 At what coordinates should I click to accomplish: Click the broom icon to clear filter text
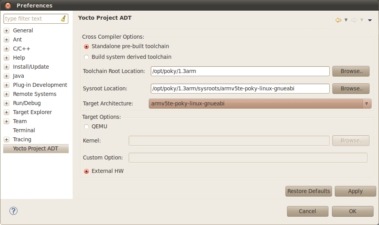tap(63, 19)
